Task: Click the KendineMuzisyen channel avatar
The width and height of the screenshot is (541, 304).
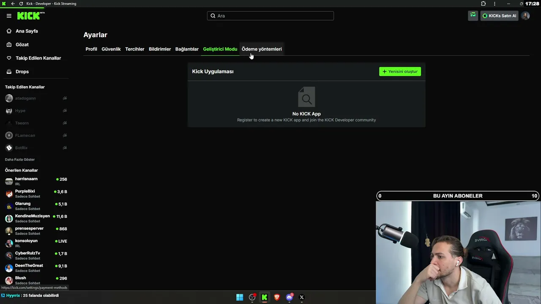Action: (x=9, y=219)
